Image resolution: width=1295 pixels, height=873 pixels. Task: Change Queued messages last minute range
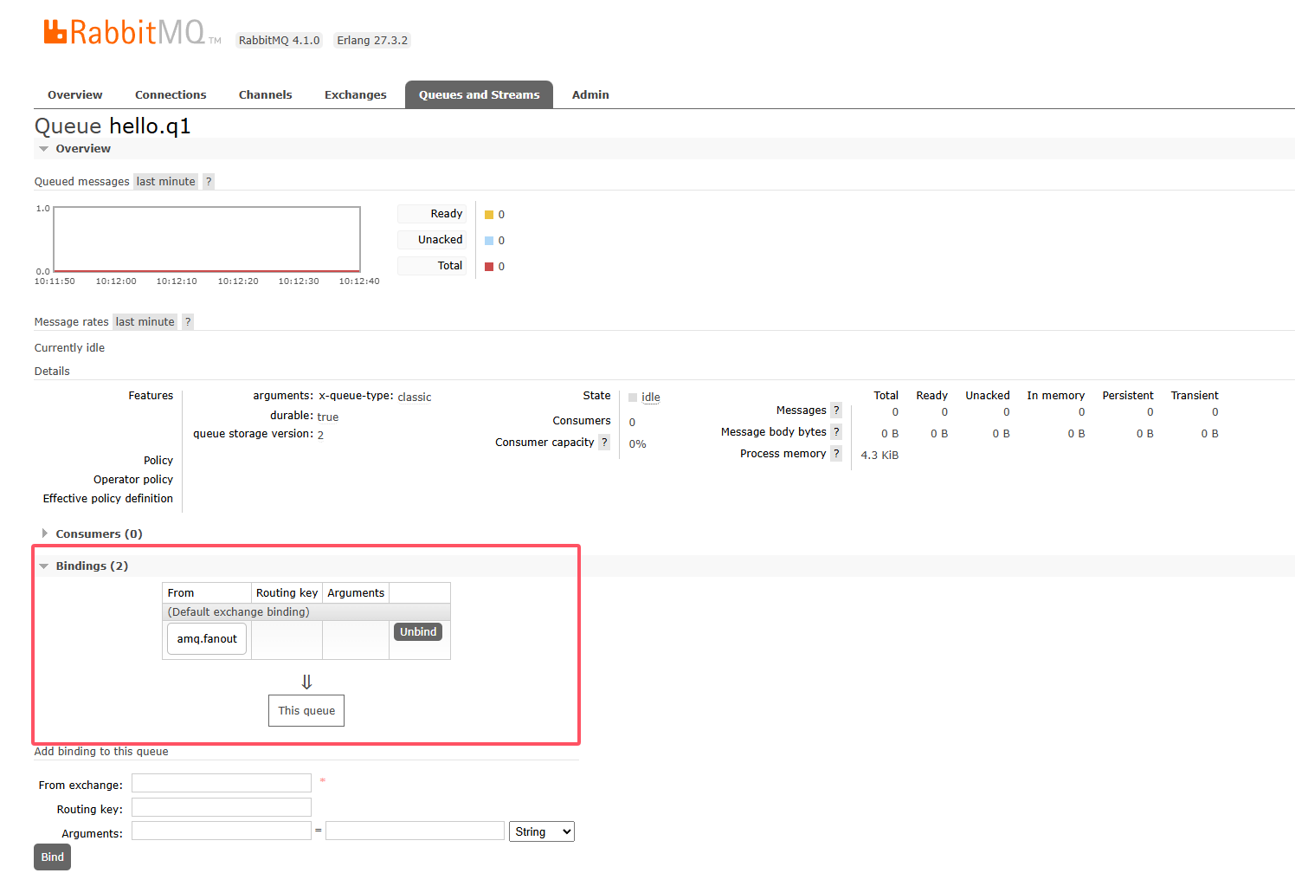pyautogui.click(x=165, y=182)
